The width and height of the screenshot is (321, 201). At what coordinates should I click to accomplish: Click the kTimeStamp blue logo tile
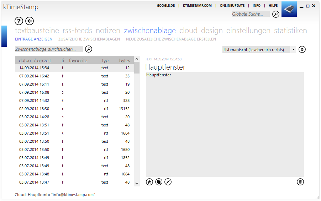click(289, 9)
